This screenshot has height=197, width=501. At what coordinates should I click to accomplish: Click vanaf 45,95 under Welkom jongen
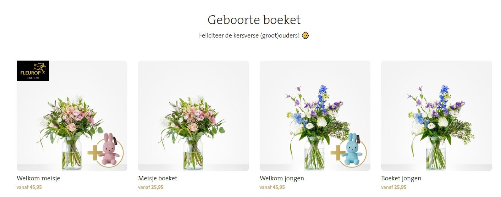(x=272, y=187)
